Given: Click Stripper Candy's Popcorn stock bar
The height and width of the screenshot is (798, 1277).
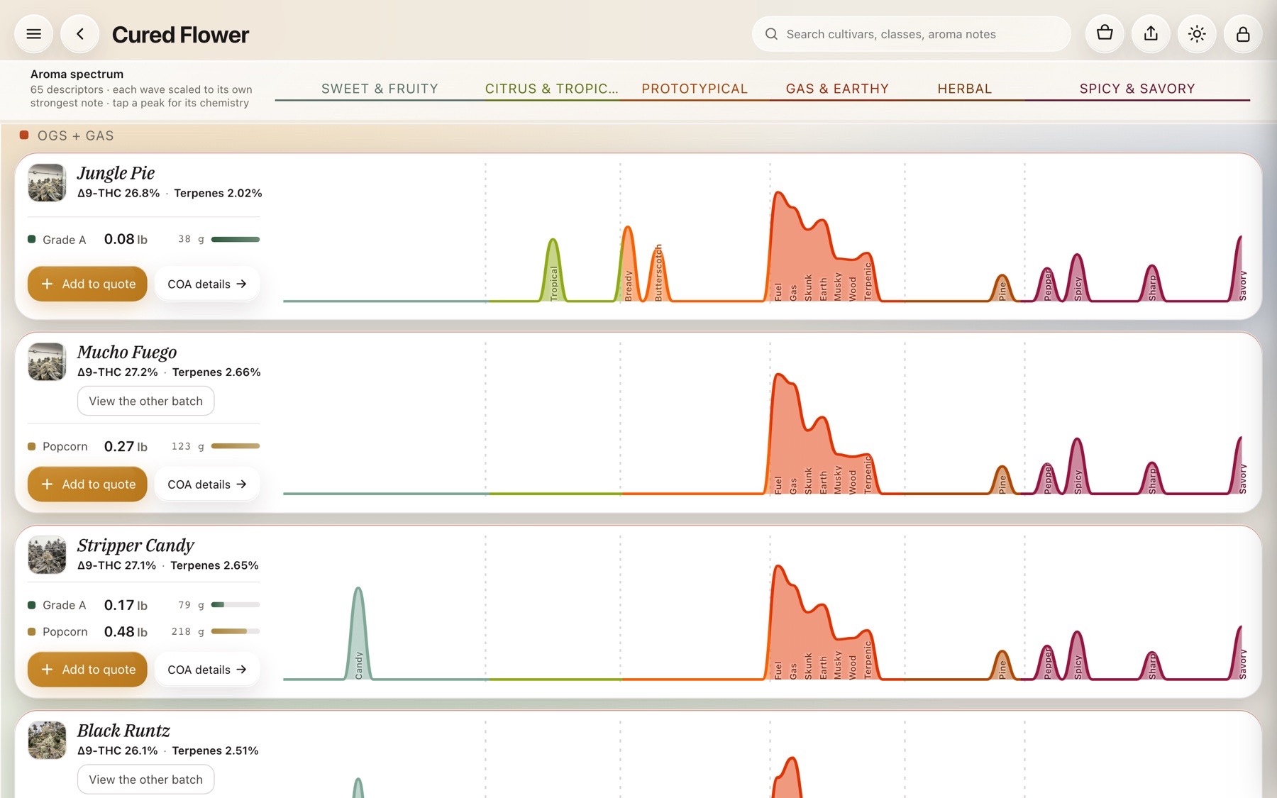Looking at the screenshot, I should pos(236,631).
